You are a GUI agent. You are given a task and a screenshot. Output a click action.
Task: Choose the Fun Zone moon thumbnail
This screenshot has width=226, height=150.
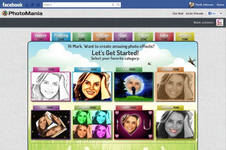pos(133,86)
